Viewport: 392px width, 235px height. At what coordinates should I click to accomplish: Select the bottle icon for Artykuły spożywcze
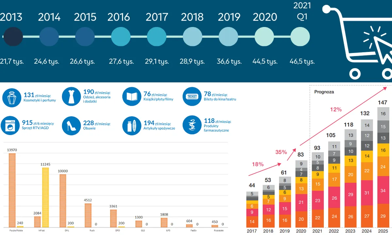coord(132,126)
